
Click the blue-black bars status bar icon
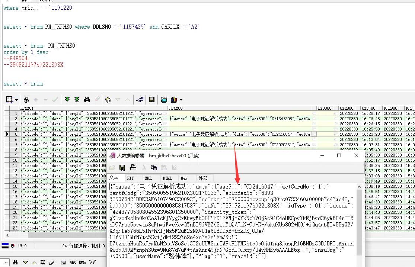coord(5,245)
